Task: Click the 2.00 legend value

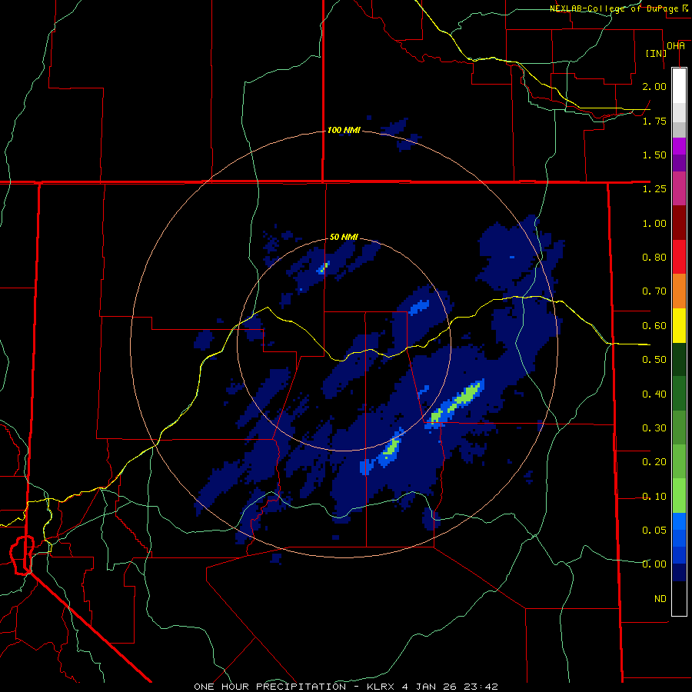Action: coord(654,86)
